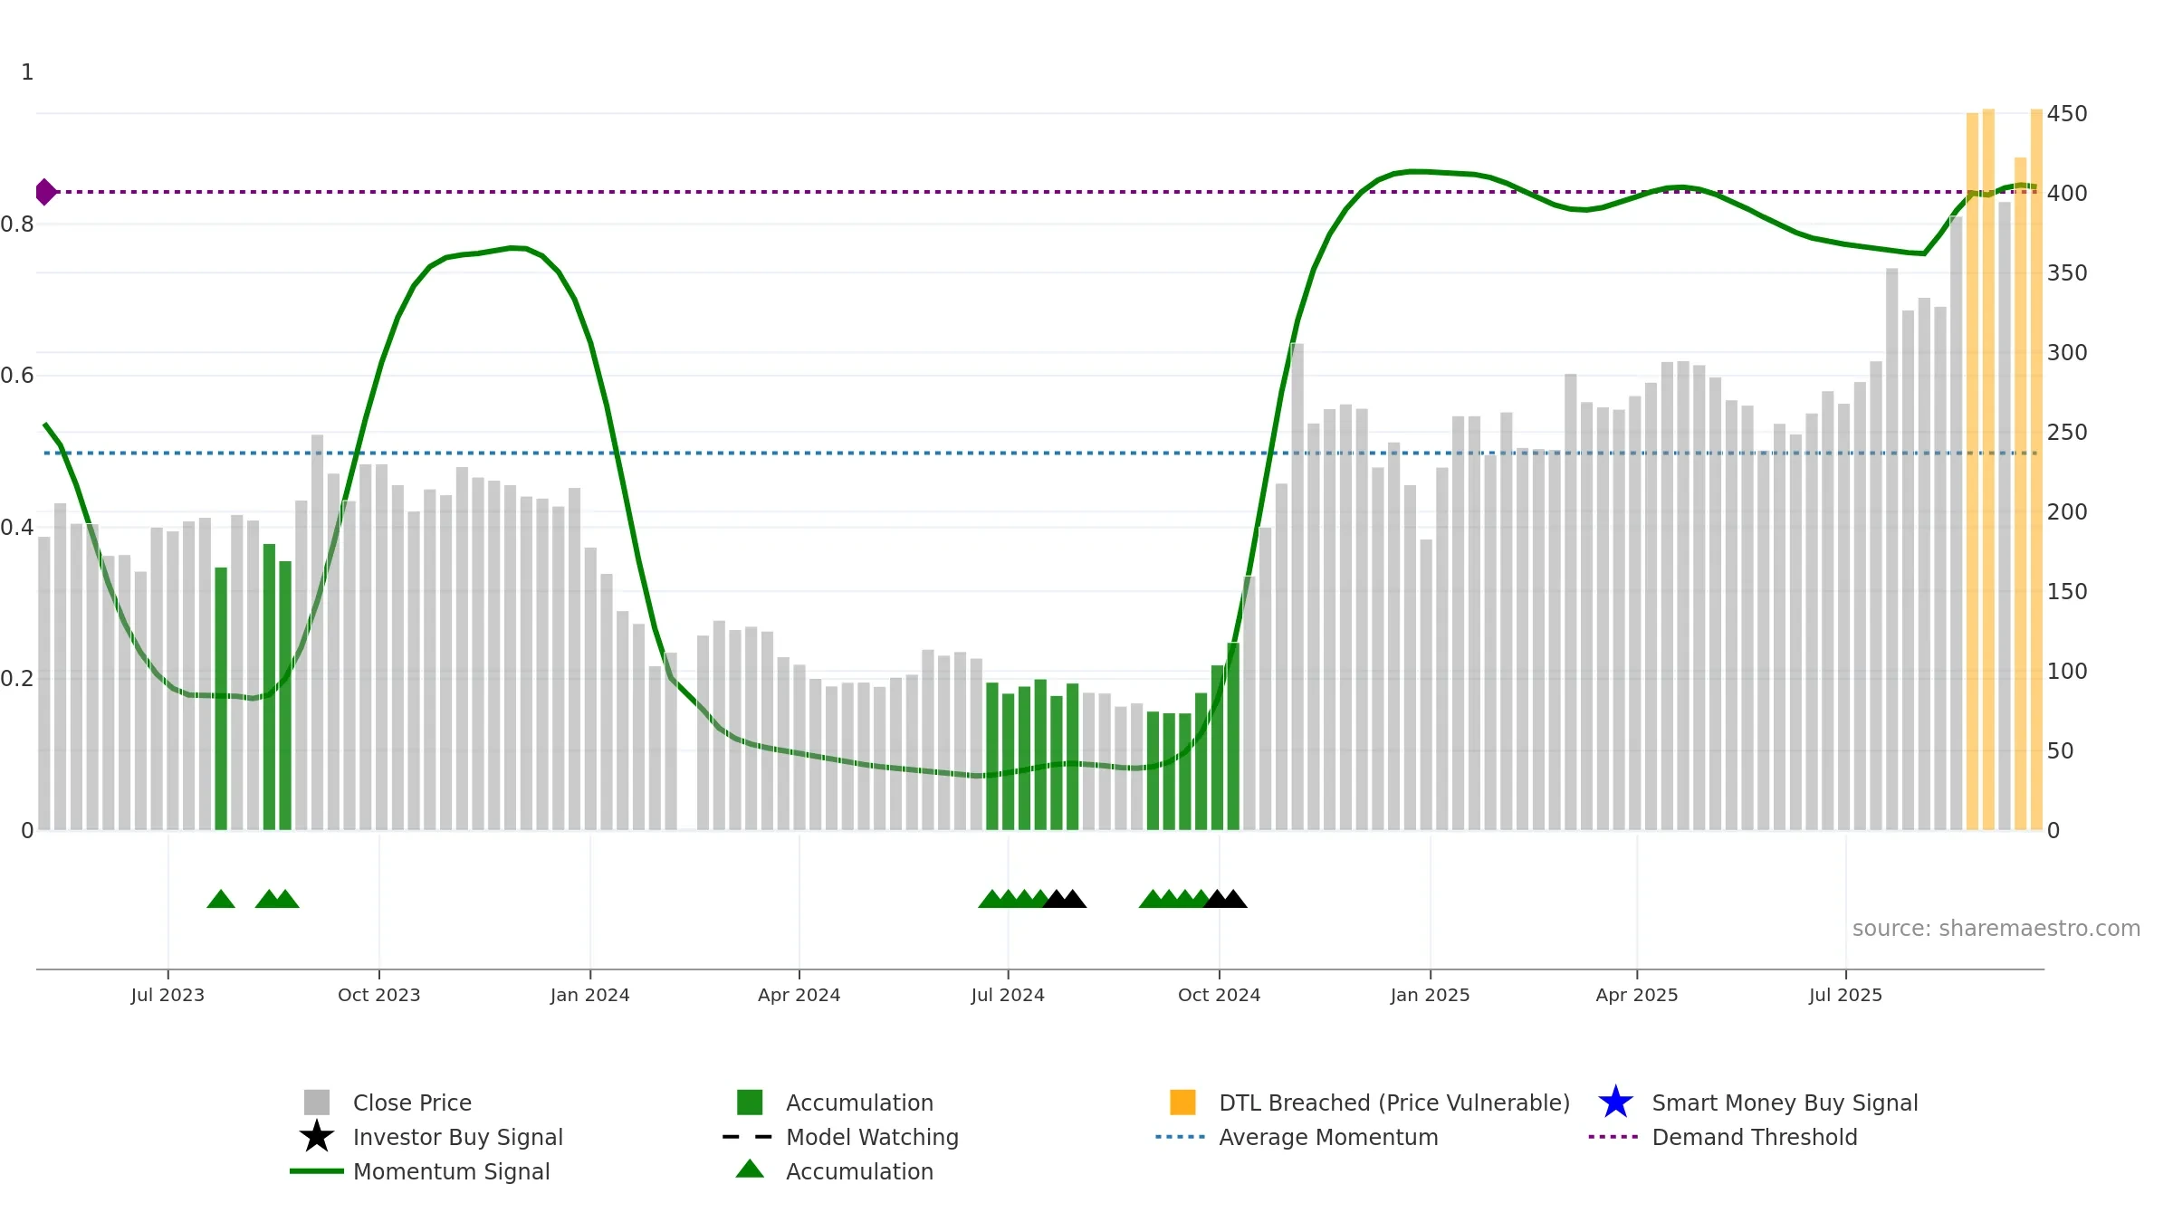2173x1222 pixels.
Task: Click the Jul 2024 axis label
Action: pyautogui.click(x=1008, y=995)
